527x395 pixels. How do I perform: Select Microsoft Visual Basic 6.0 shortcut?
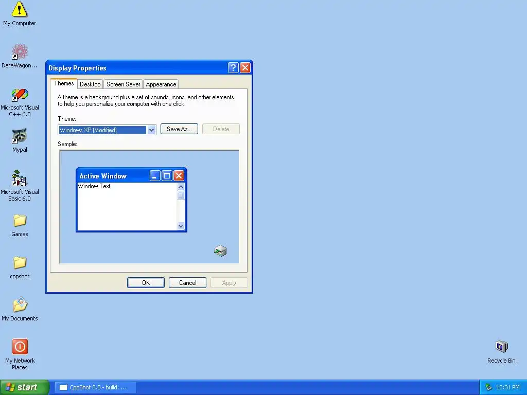coord(20,185)
